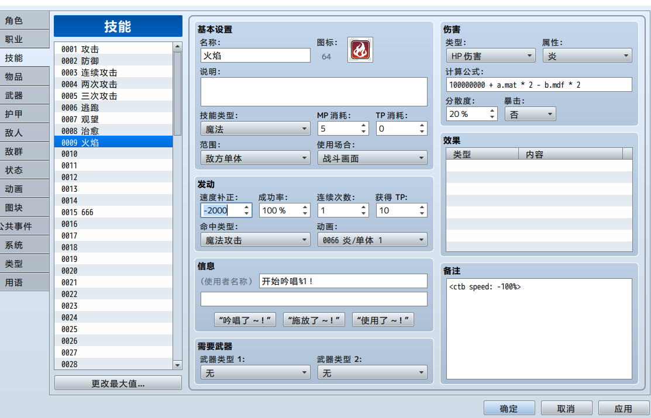Click the 应用 button

(x=623, y=409)
